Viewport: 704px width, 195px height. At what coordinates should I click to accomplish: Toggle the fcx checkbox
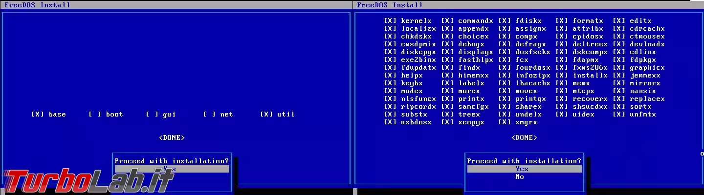pyautogui.click(x=505, y=60)
